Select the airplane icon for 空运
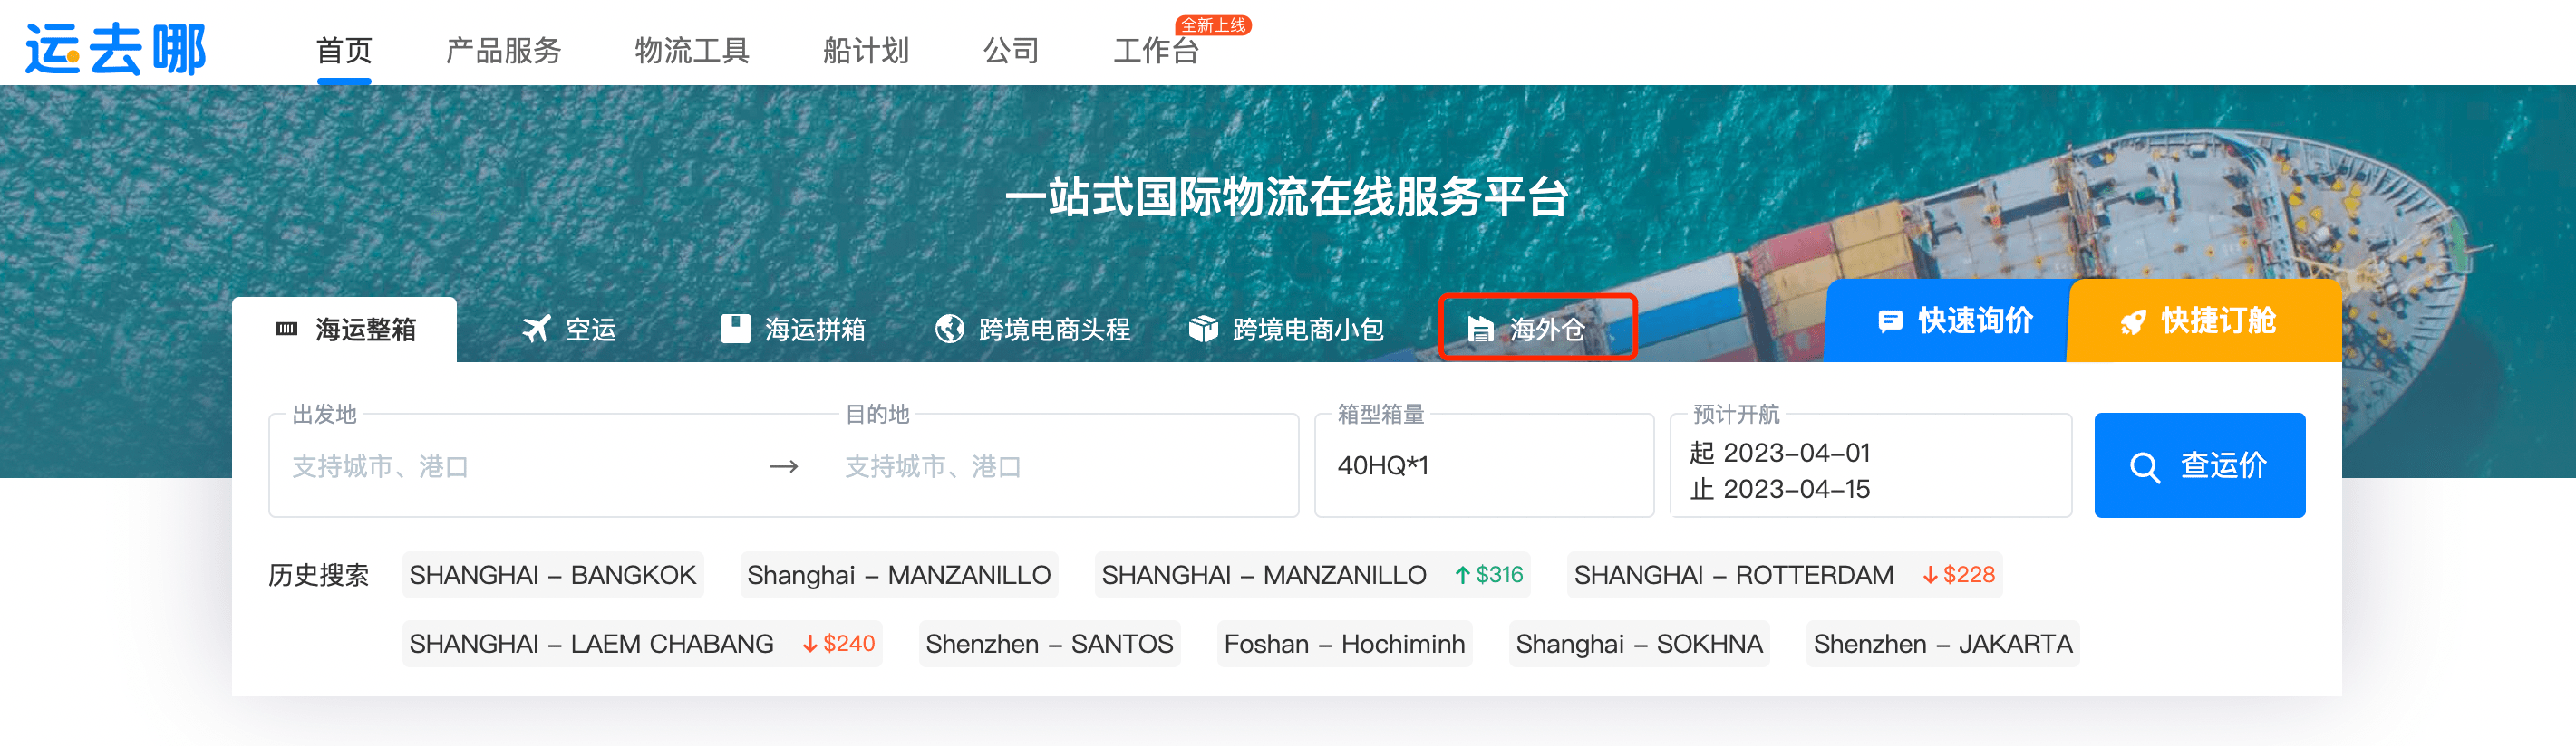This screenshot has width=2576, height=746. tap(537, 329)
